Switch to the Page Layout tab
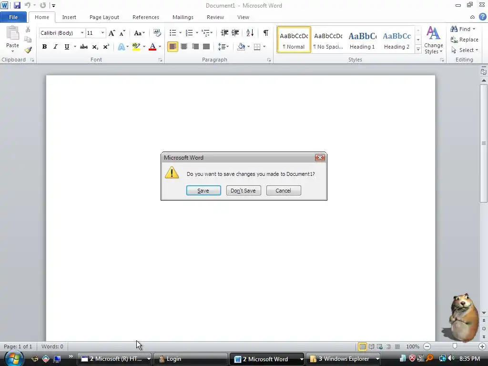This screenshot has width=488, height=366. pyautogui.click(x=104, y=17)
